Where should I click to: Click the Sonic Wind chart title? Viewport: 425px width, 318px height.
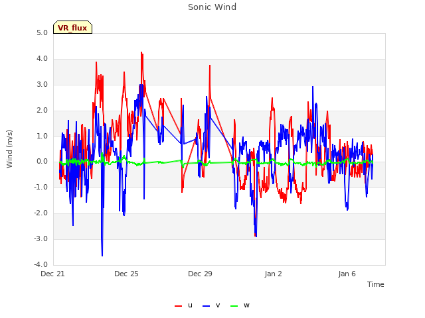[x=212, y=7]
